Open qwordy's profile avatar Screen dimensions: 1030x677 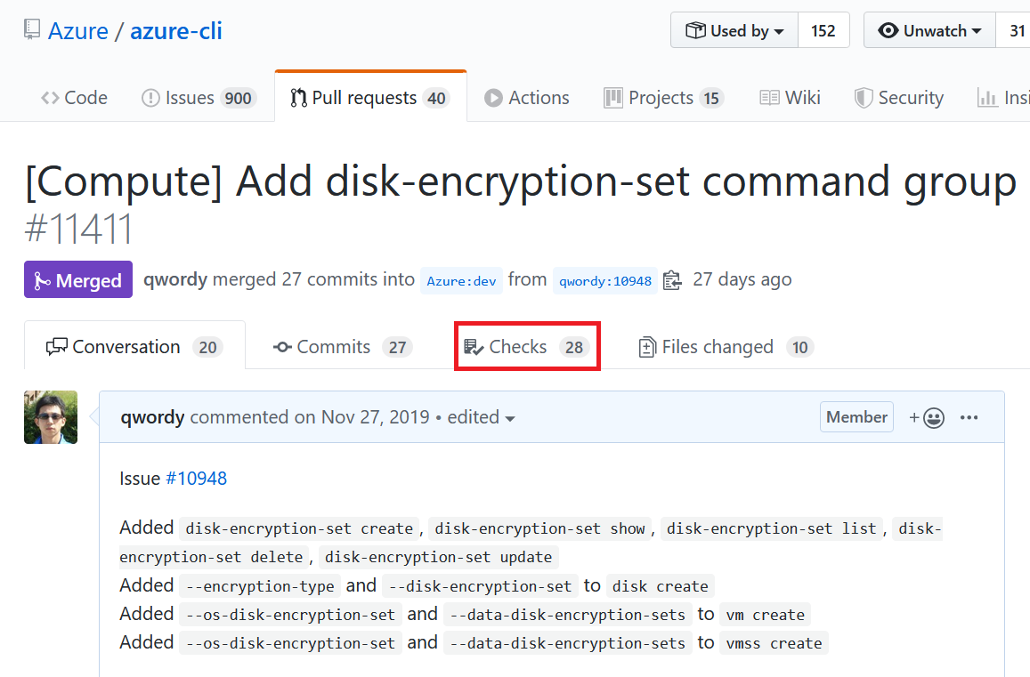(x=51, y=417)
